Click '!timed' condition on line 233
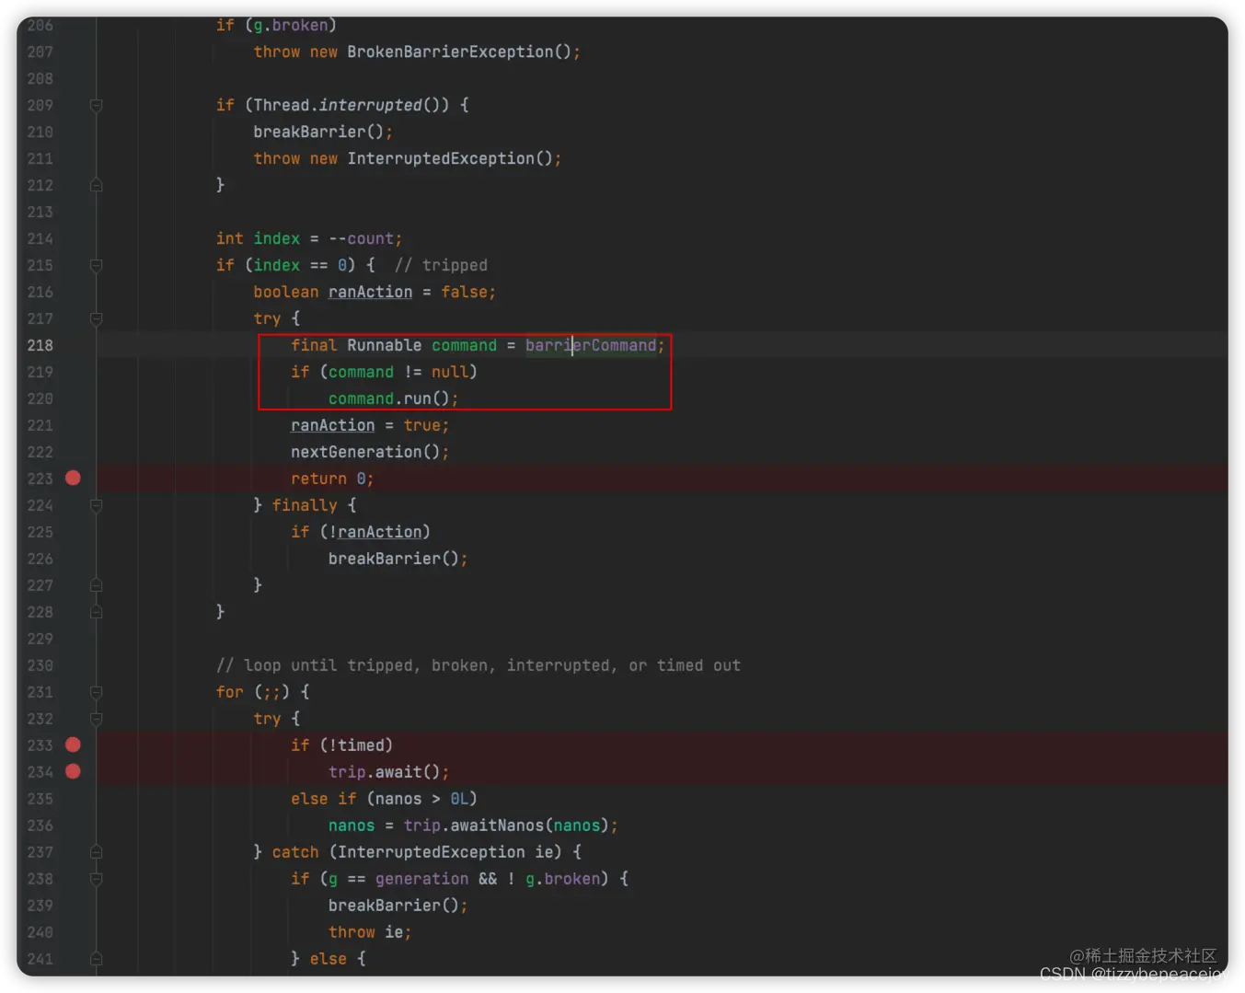Screen dimensions: 1245x993 [356, 745]
